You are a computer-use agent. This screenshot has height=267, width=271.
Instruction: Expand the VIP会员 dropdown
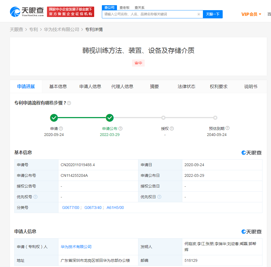coord(251,14)
